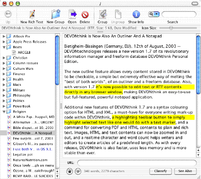201x179 pixels.
Task: Click the document title 'DEVONthink Is Now Also' line
Action: tap(113, 36)
